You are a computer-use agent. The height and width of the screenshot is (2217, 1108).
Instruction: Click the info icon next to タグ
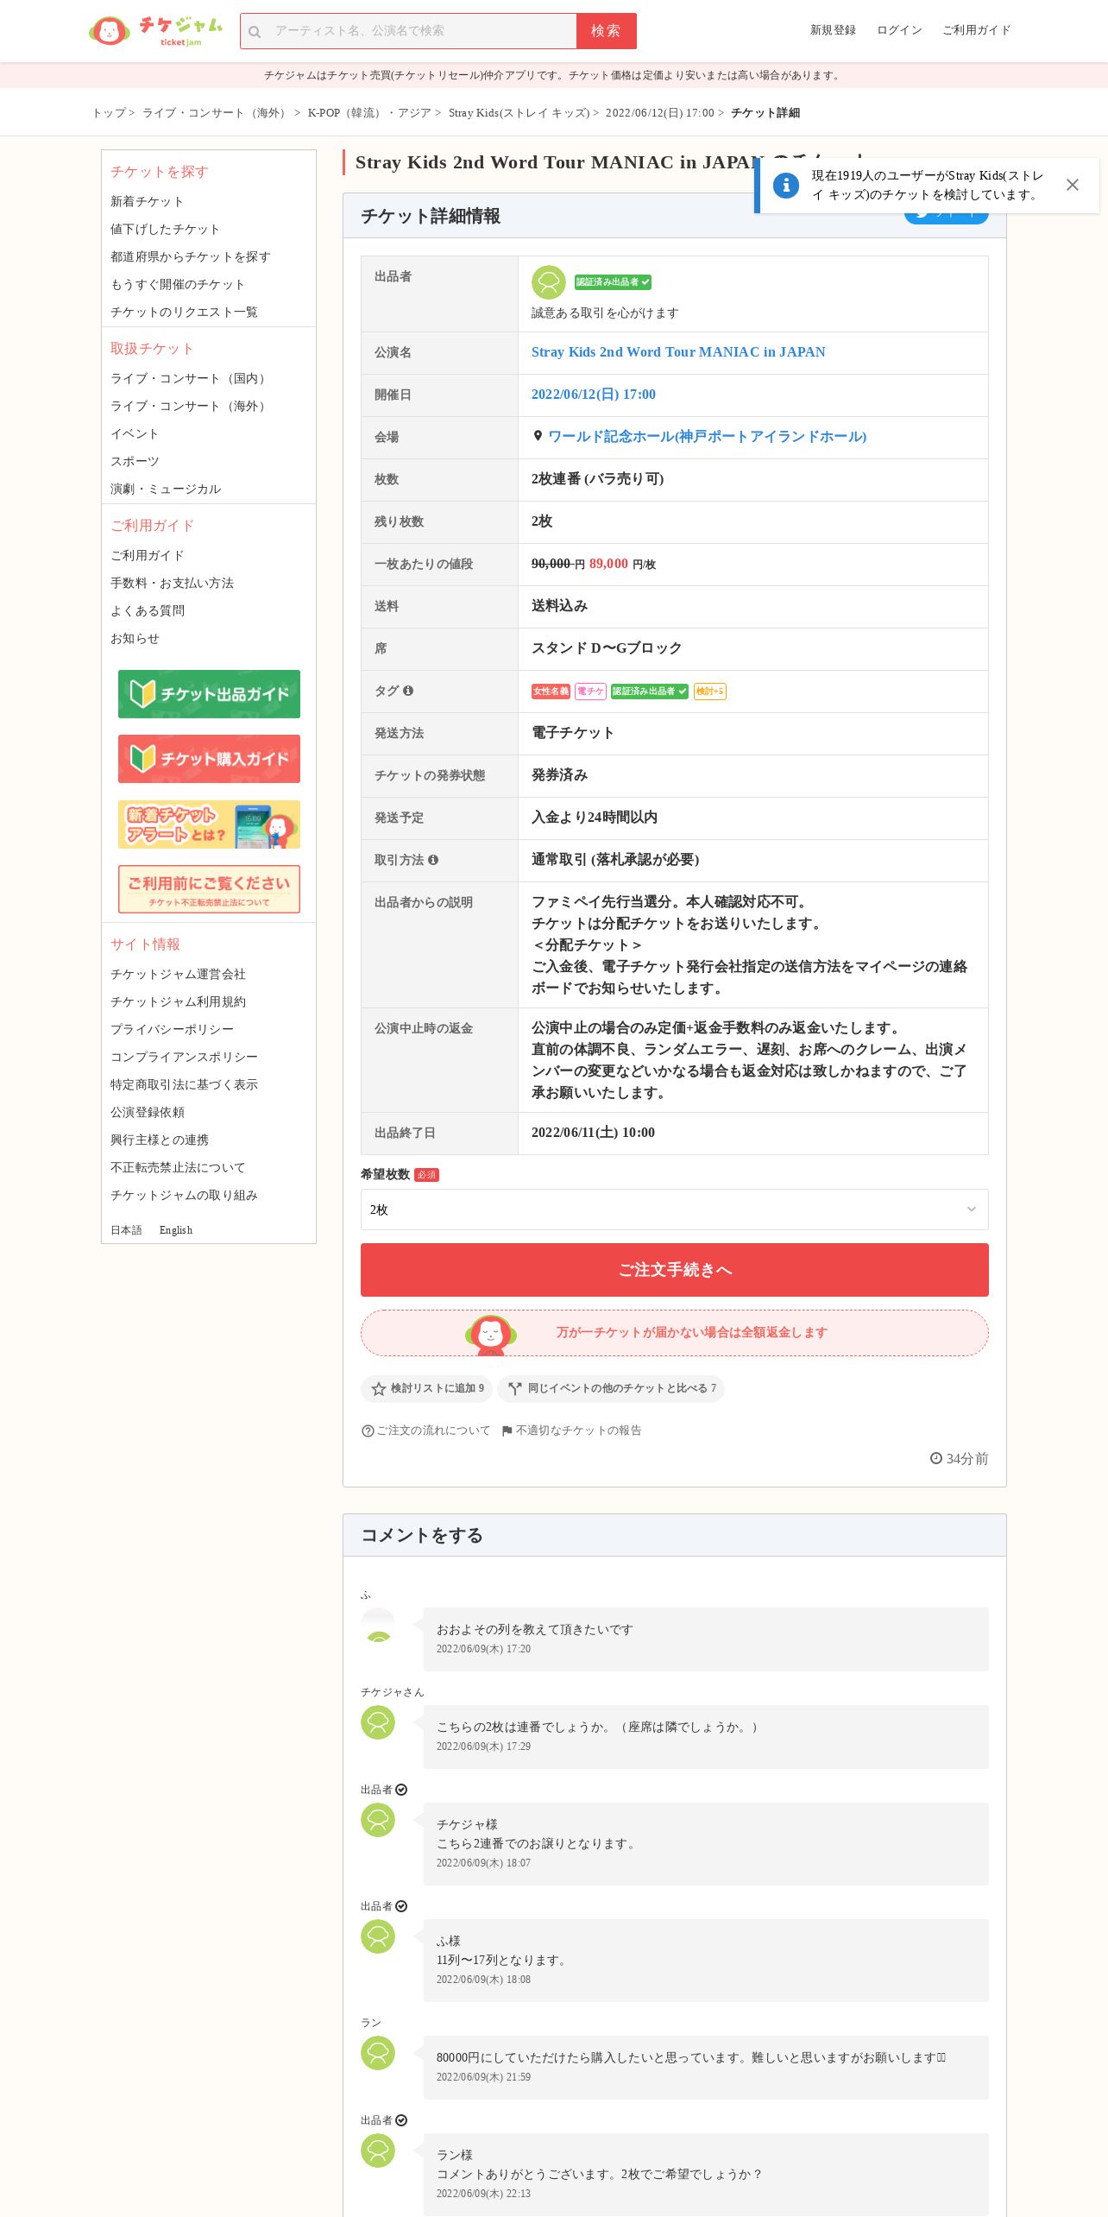pyautogui.click(x=408, y=691)
